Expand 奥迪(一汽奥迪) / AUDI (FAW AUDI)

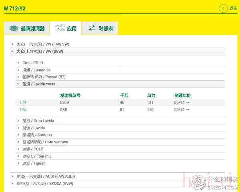click(46, 176)
